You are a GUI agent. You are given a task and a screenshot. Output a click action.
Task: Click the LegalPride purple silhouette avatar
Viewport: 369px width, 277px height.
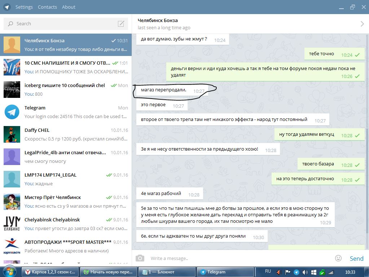12,157
